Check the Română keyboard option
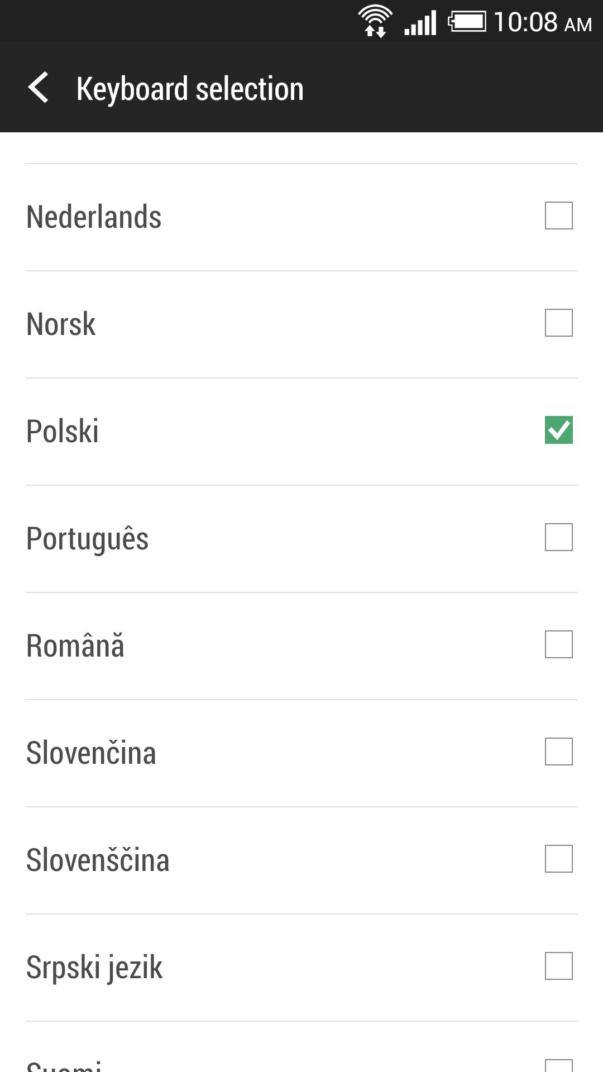This screenshot has width=603, height=1072. [x=559, y=645]
